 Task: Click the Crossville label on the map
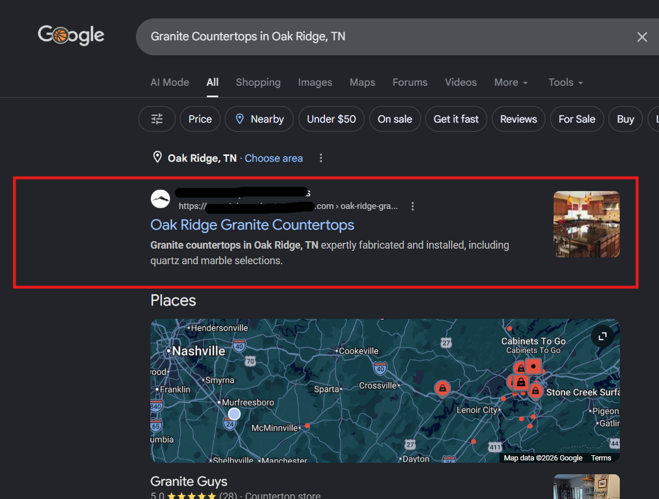377,386
